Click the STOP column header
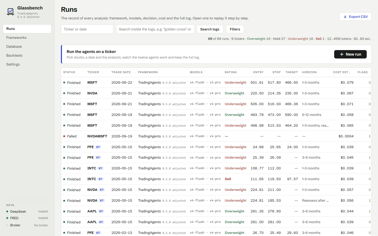The width and height of the screenshot is (378, 236). pos(277,72)
